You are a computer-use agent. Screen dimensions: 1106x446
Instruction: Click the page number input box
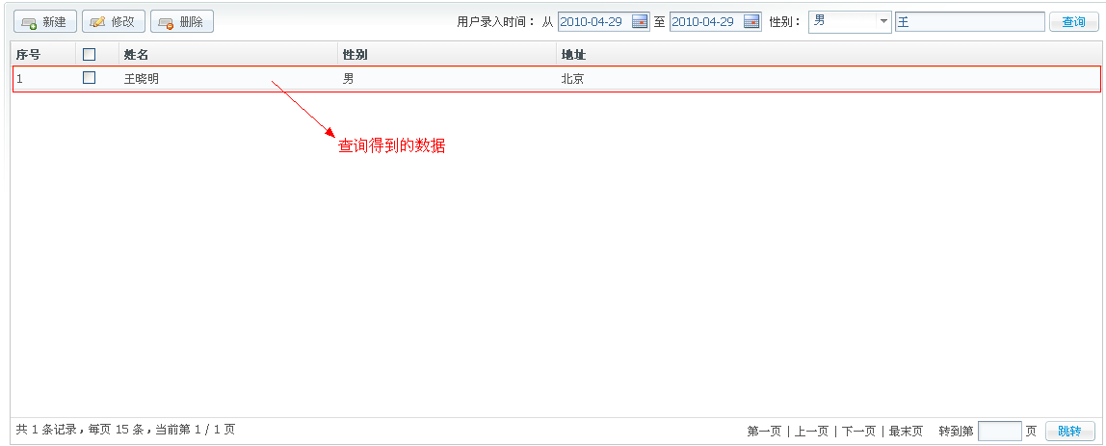tap(999, 432)
